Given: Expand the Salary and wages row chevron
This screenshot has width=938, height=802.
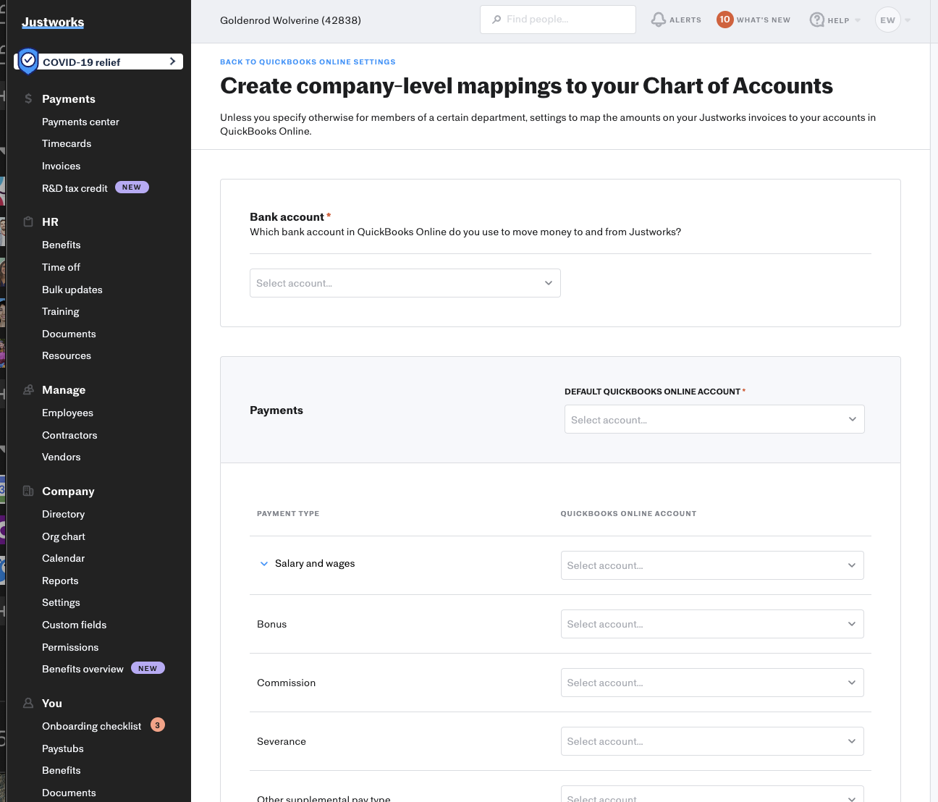Looking at the screenshot, I should point(264,564).
